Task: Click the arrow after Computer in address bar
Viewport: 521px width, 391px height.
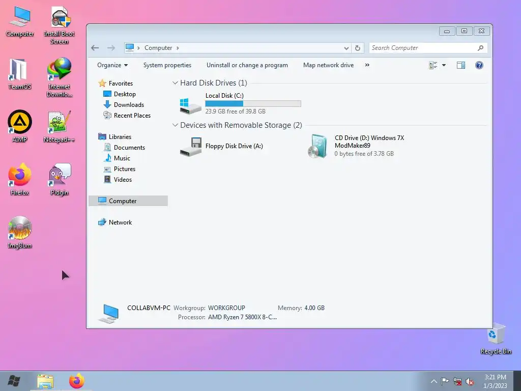Action: [178, 48]
